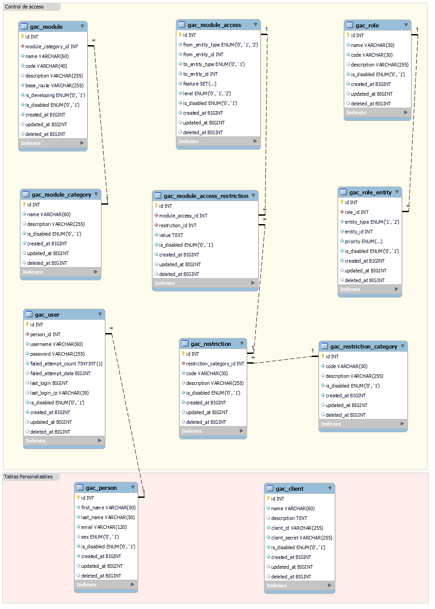Click the red diamond beside restriction_category_id INT
The width and height of the screenshot is (435, 609).
click(183, 364)
